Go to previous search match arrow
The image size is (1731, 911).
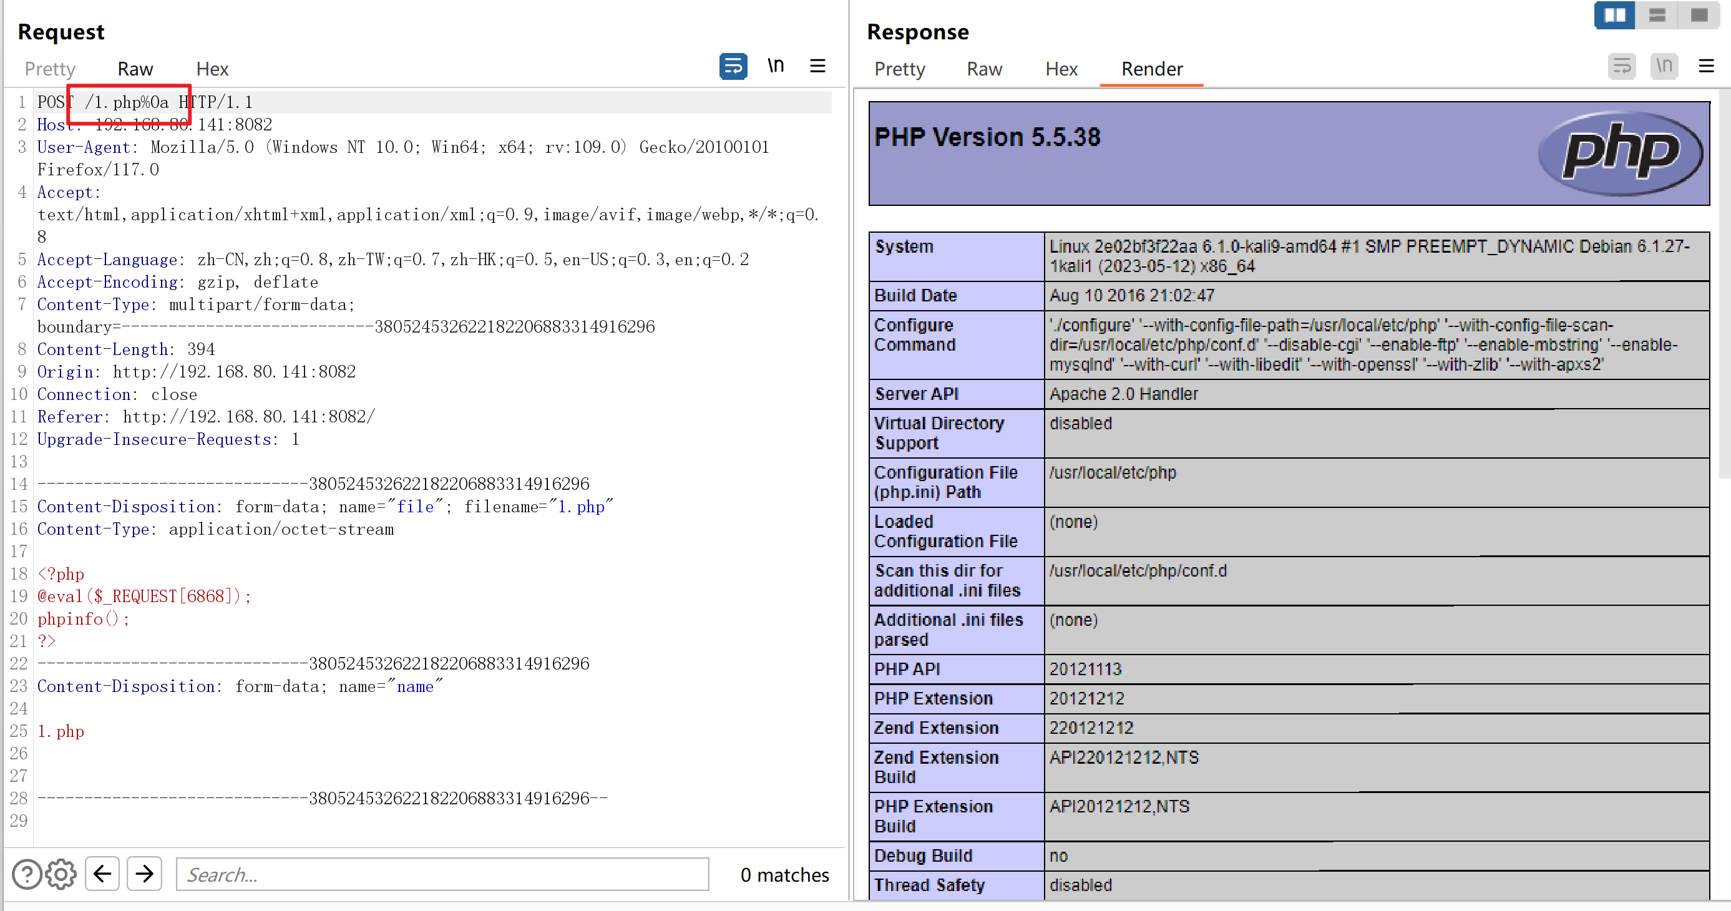point(102,874)
